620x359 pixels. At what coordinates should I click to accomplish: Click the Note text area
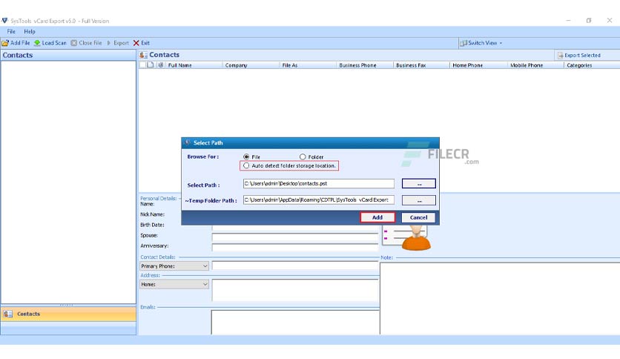coord(500,298)
